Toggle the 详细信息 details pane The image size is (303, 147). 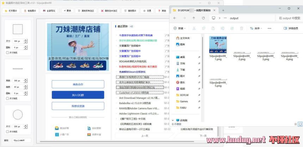tap(291, 28)
